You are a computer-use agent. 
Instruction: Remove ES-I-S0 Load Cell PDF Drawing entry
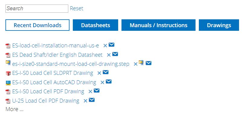click(90, 91)
